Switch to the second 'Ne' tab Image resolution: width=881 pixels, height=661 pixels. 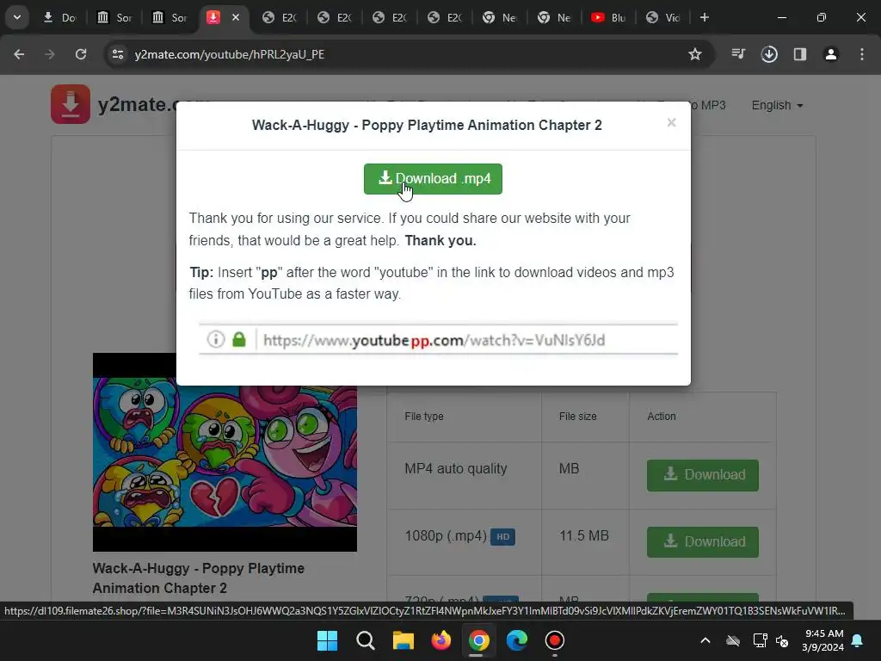(555, 17)
